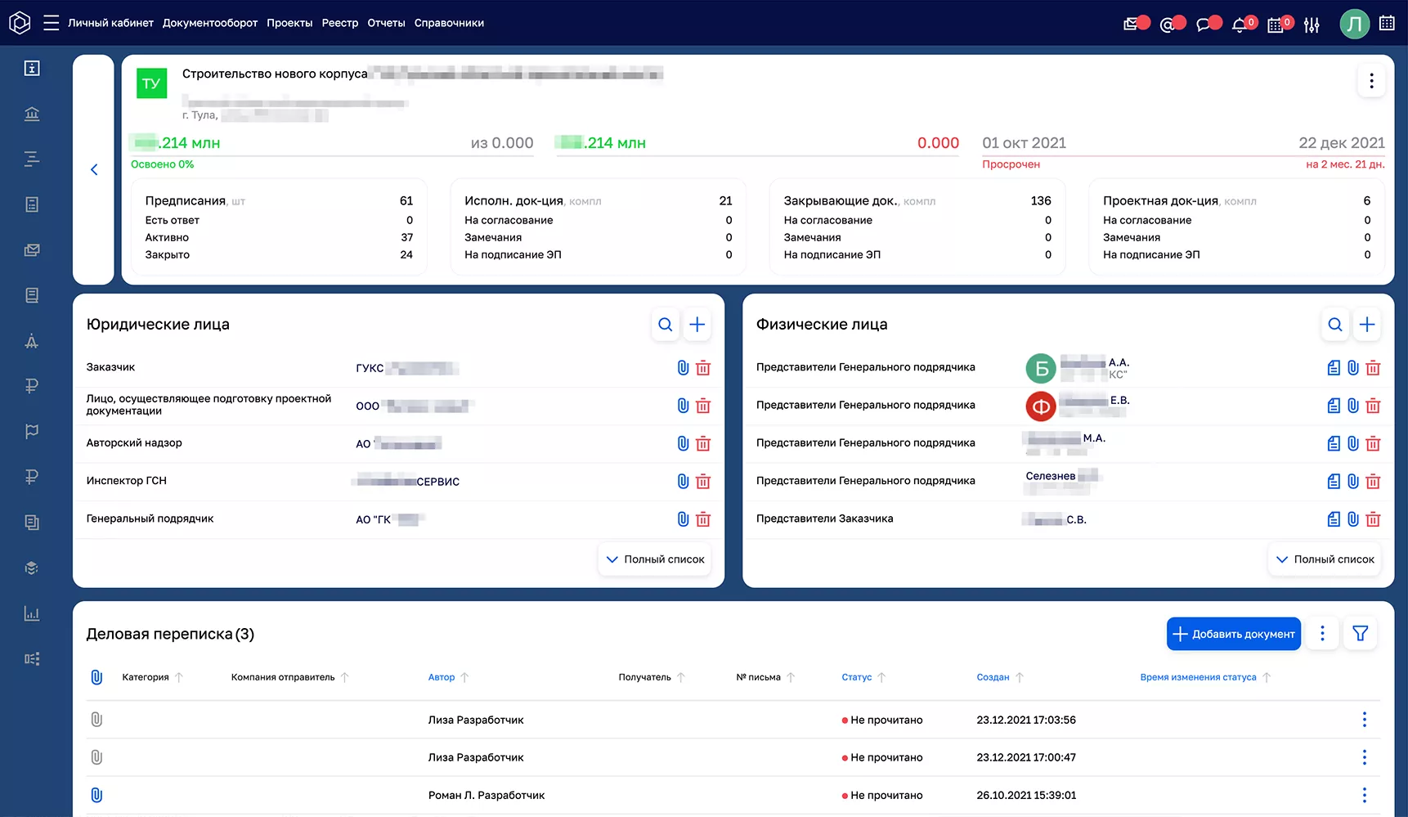Open the settings sliders icon in header
The height and width of the screenshot is (817, 1408).
click(x=1312, y=25)
